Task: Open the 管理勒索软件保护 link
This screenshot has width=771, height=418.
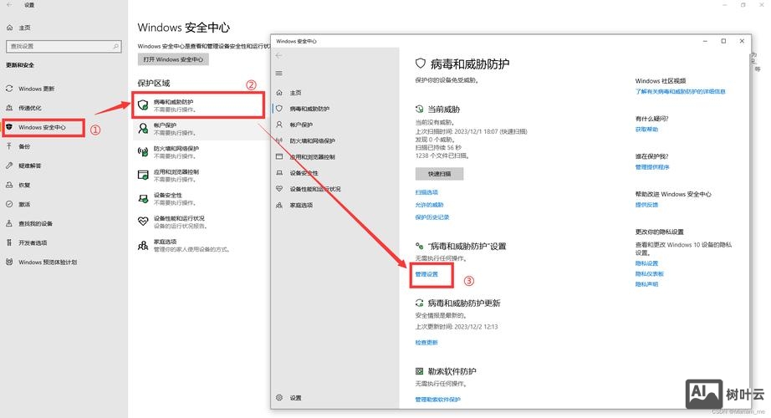Action: [437, 400]
